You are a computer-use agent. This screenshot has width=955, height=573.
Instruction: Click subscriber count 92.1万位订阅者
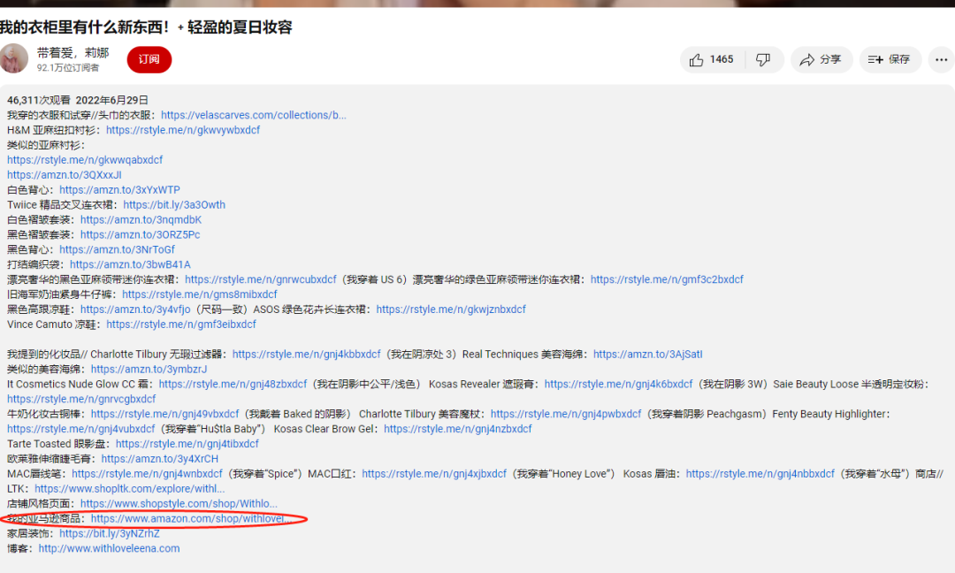(67, 67)
